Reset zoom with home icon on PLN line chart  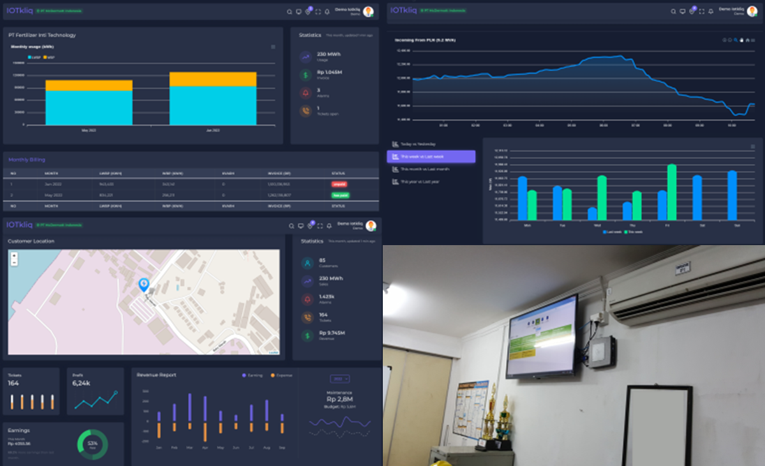pos(748,40)
